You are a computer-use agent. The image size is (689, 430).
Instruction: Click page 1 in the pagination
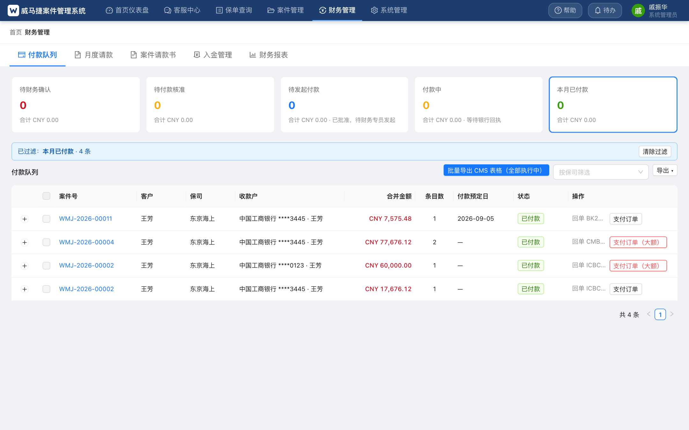coord(660,315)
